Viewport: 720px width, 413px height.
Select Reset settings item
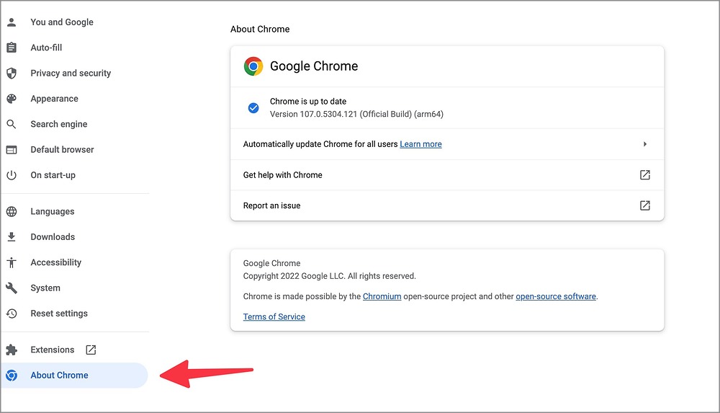(x=59, y=314)
